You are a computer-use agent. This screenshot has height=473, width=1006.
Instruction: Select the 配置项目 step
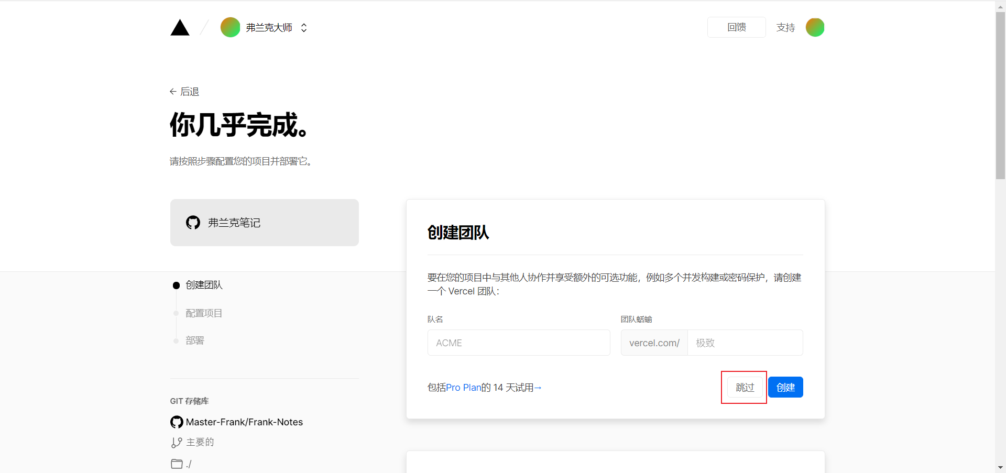point(204,313)
